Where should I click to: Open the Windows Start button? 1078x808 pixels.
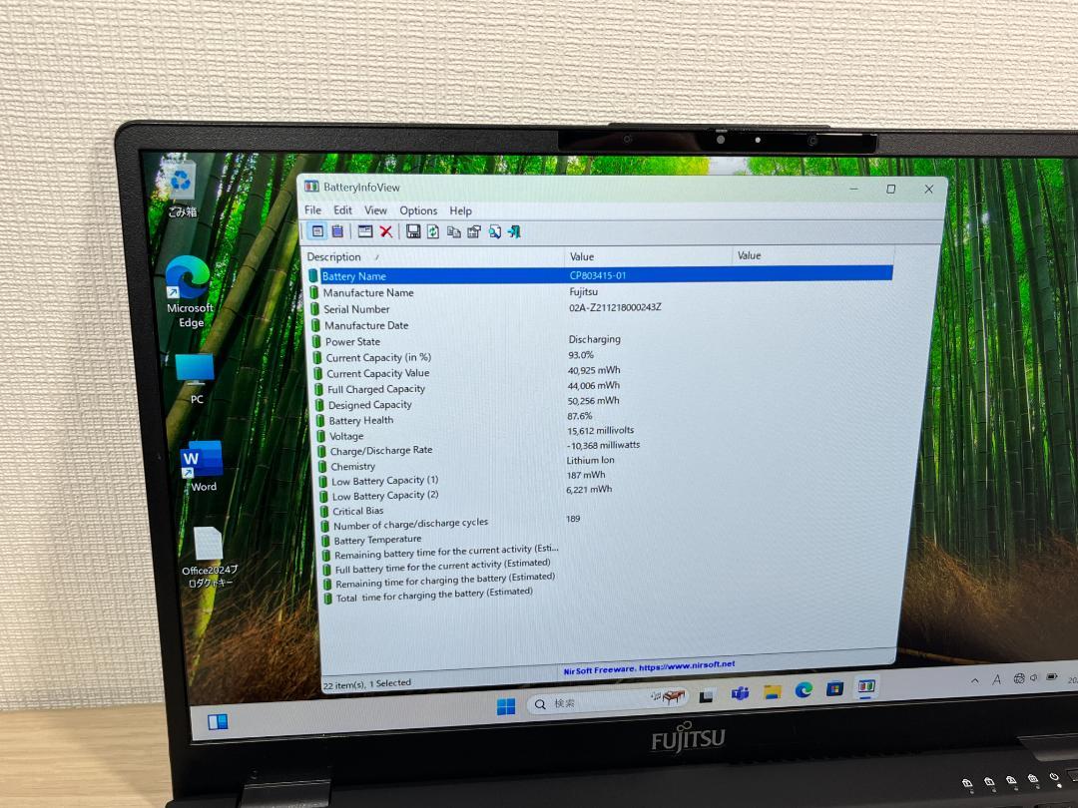[506, 706]
